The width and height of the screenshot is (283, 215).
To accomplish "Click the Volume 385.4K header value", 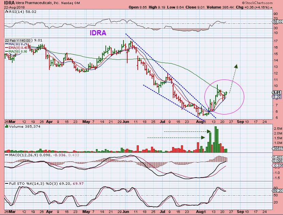I will (220, 7).
